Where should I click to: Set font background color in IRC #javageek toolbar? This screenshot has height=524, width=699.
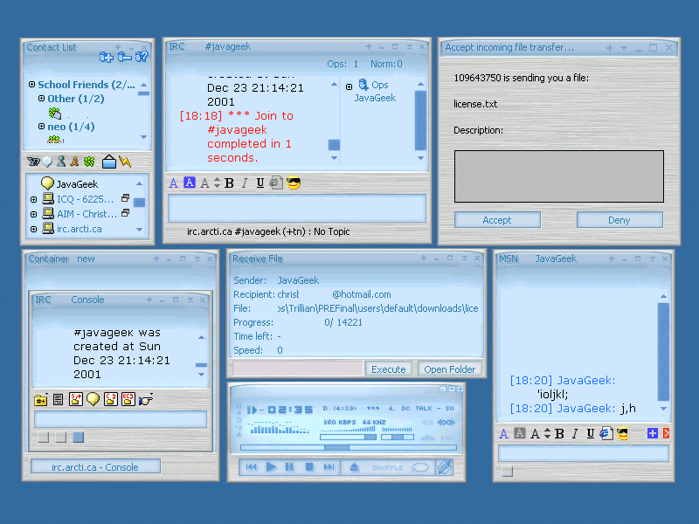point(190,183)
